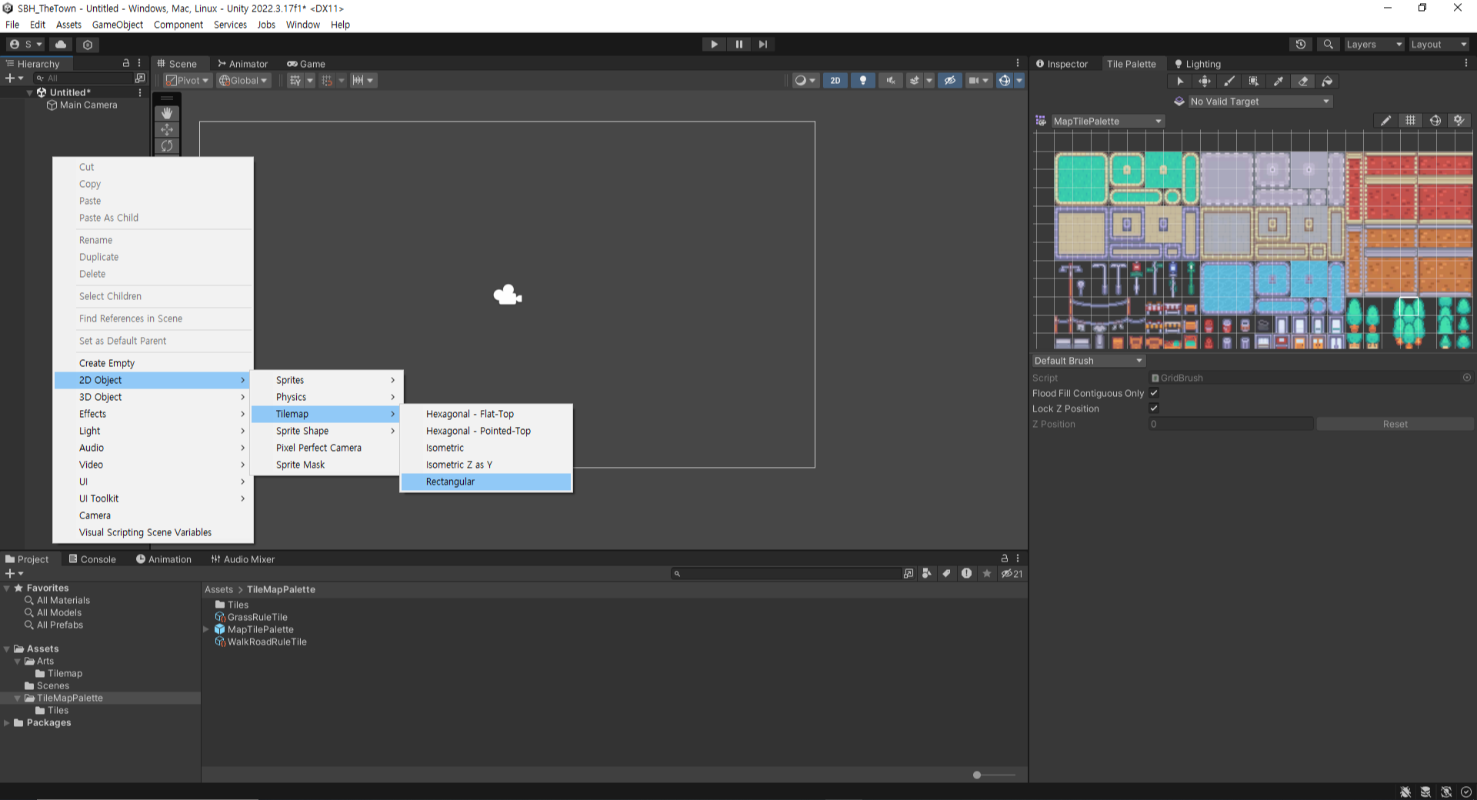The width and height of the screenshot is (1477, 800).
Task: Select a red roof tile in palette
Action: [x=1391, y=196]
